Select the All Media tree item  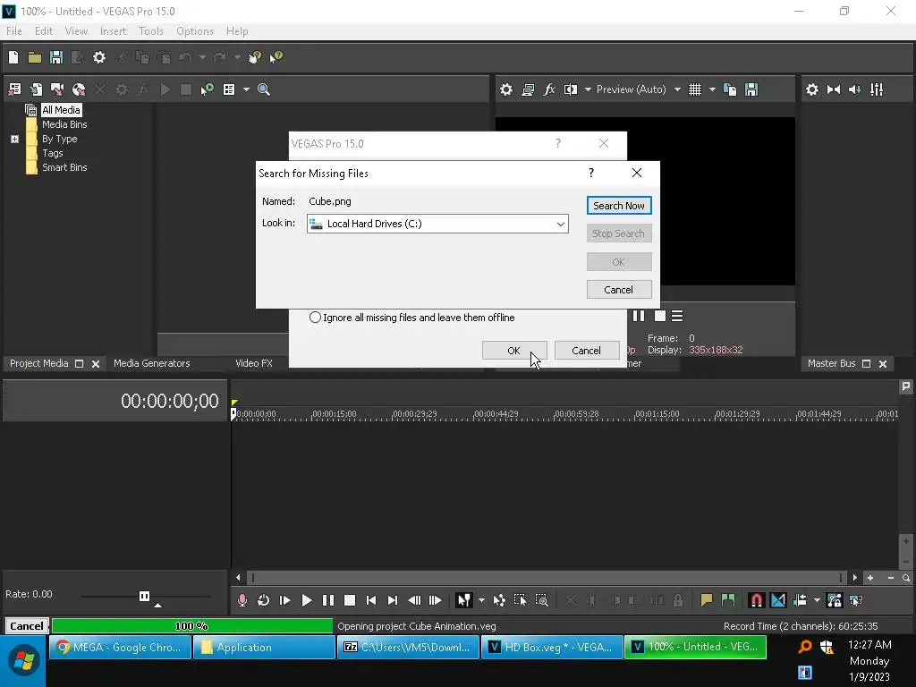pyautogui.click(x=61, y=110)
